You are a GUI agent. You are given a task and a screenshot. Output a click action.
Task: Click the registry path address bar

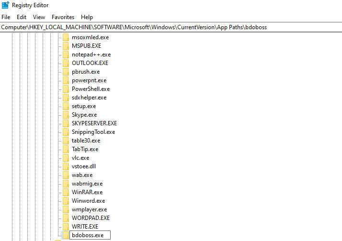click(171, 27)
